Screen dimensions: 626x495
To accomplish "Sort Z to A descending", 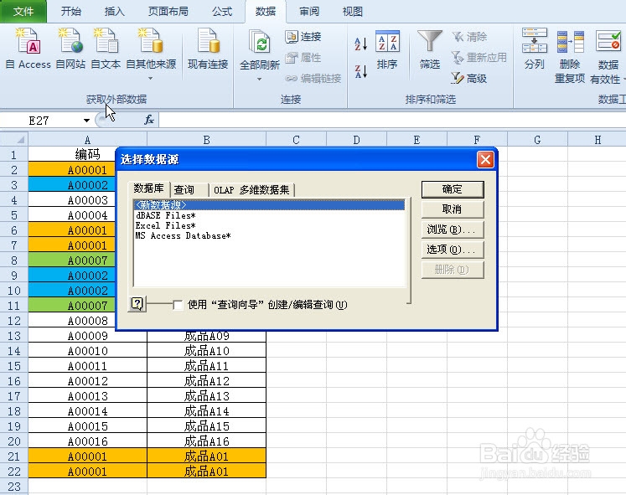I will point(361,71).
